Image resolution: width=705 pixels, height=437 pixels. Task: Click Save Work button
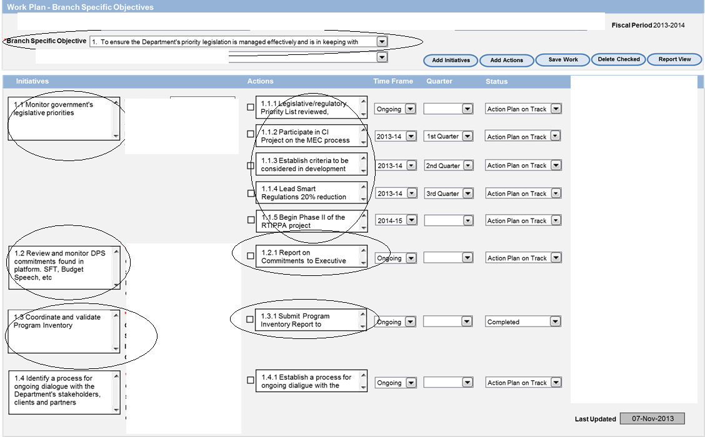tap(562, 60)
